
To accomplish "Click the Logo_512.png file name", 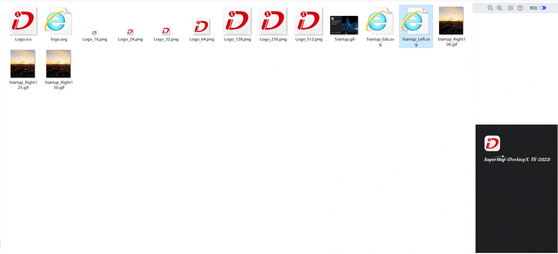I will pyautogui.click(x=309, y=39).
